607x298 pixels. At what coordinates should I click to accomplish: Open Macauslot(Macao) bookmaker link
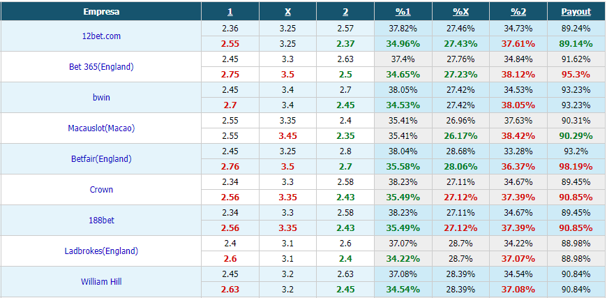tap(101, 128)
